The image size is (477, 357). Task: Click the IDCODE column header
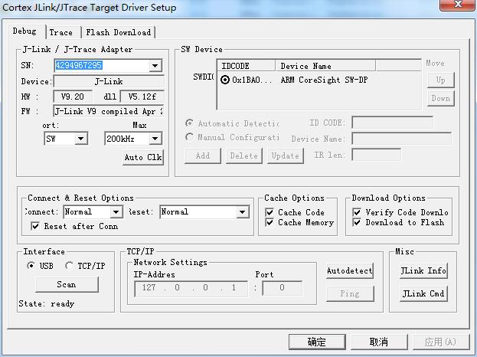(x=246, y=66)
